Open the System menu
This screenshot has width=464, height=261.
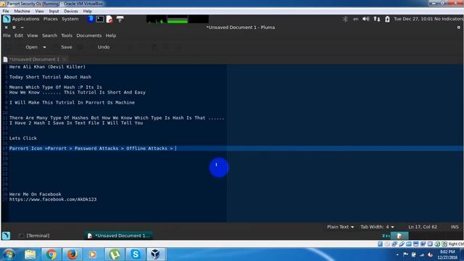pyautogui.click(x=70, y=19)
